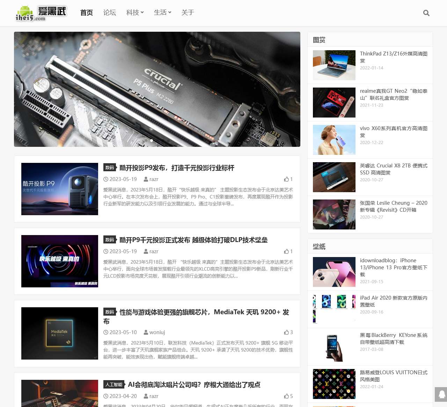Open iPhone 13 官方壁纸下载 link
Viewport: 447px width, 407px height.
click(x=394, y=267)
